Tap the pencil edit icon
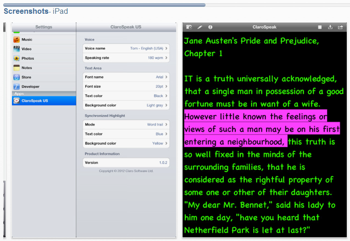 click(x=199, y=28)
